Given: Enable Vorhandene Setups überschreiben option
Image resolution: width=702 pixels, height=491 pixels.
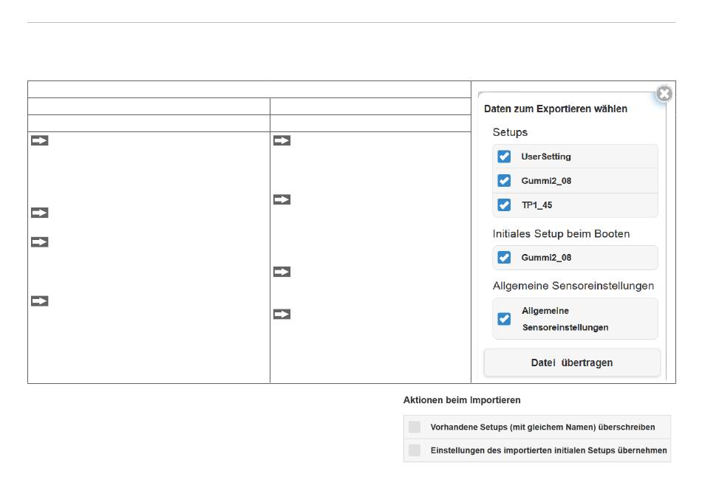Looking at the screenshot, I should point(415,427).
